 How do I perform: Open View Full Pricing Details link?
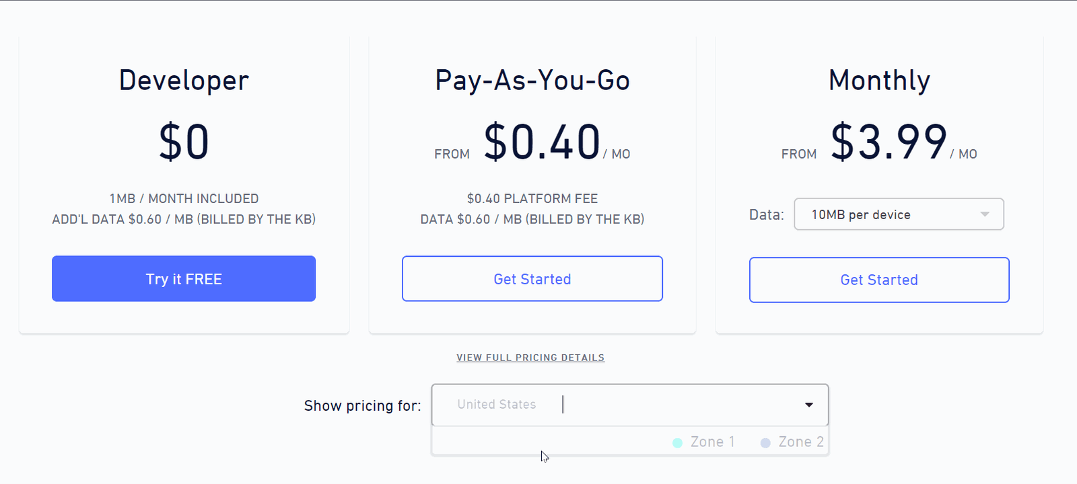tap(530, 358)
